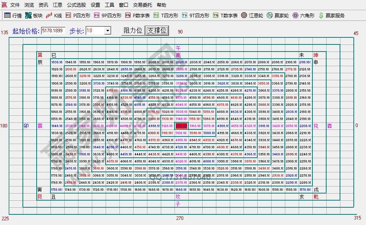The height and width of the screenshot is (225, 366).
Task: Open the 交易委托 menu
Action: (142, 5)
